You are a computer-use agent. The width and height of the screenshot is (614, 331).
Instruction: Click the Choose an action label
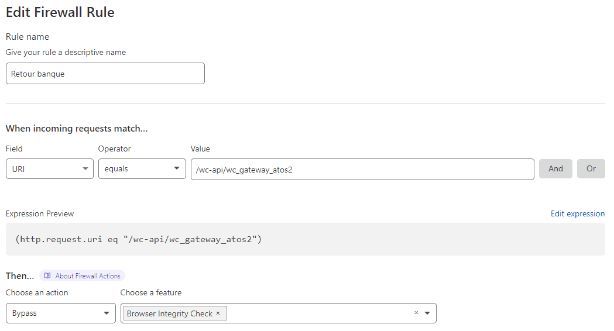(37, 292)
